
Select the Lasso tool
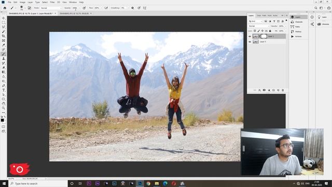click(x=4, y=27)
